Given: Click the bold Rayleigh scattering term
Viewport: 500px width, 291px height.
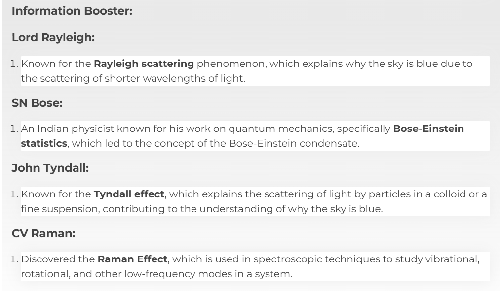Looking at the screenshot, I should tap(144, 64).
